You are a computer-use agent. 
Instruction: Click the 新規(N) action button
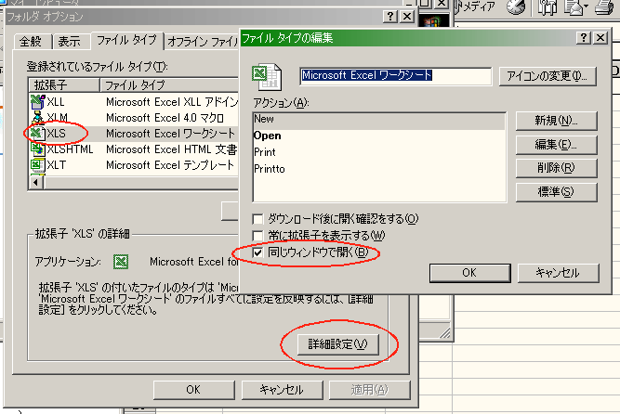[556, 121]
